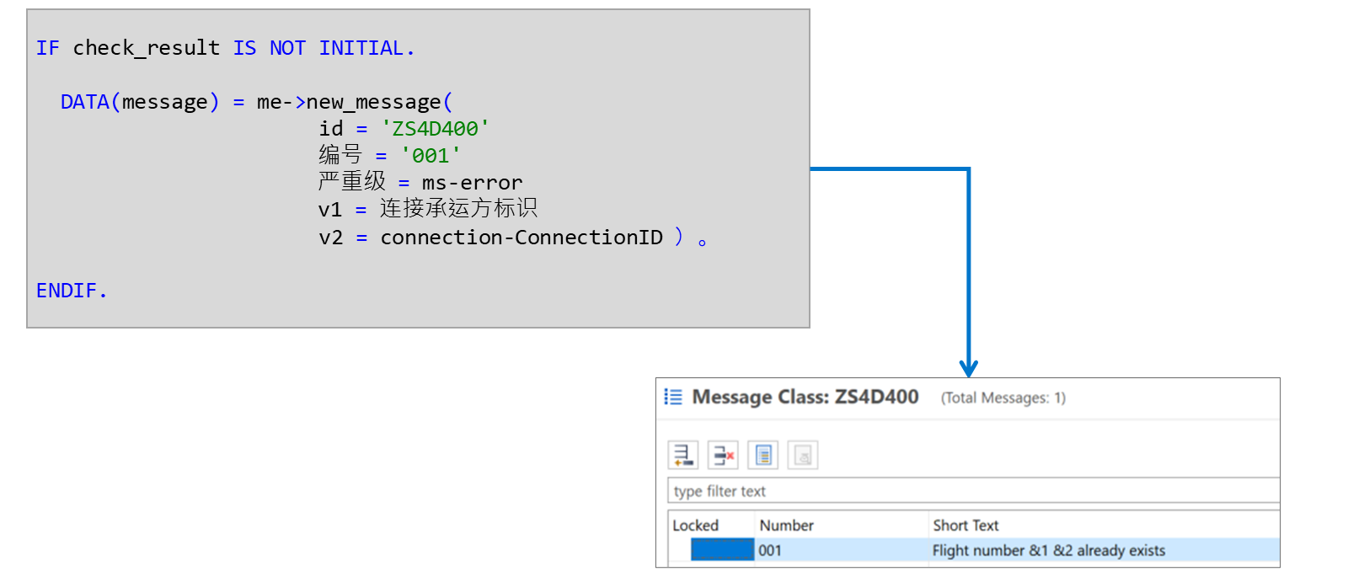
Task: Click the 'ZS4D400' string literal in code
Action: pyautogui.click(x=435, y=129)
